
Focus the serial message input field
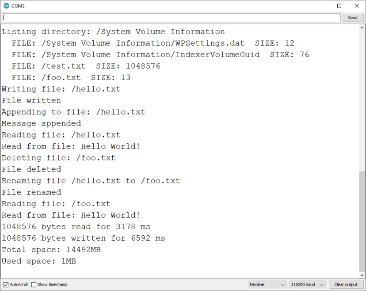click(x=171, y=18)
